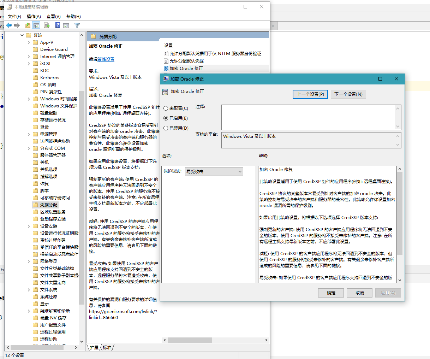Expand the Internet 通信管理 node
This screenshot has width=430, height=359.
coord(29,57)
